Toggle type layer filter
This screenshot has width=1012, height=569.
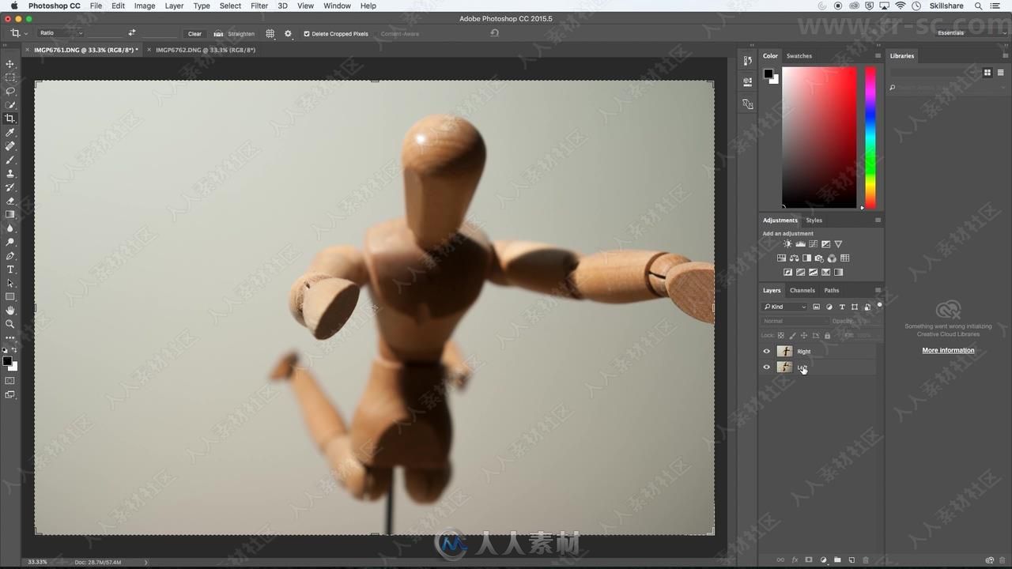(842, 307)
